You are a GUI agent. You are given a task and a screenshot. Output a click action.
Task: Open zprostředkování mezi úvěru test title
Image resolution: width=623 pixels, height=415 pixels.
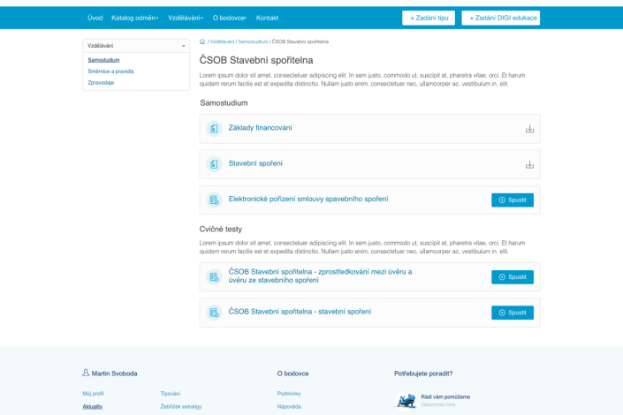pos(320,276)
